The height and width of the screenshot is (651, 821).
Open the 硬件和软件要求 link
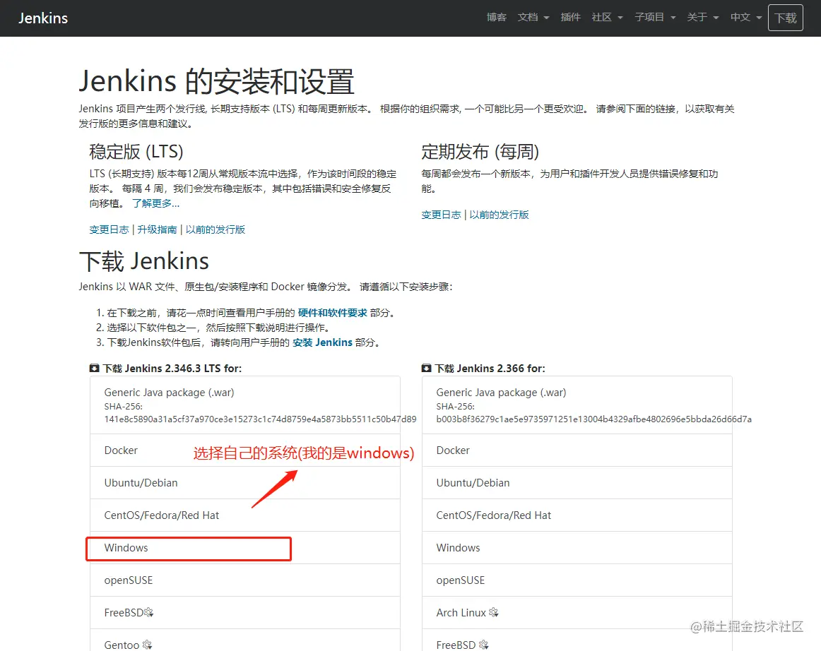click(333, 312)
